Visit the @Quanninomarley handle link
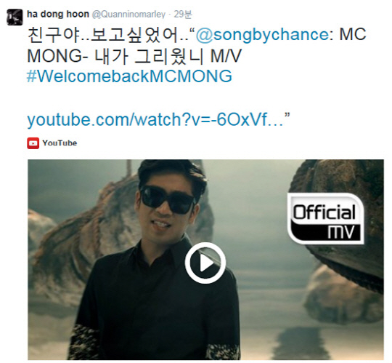Image resolution: width=392 pixels, height=363 pixels. click(x=128, y=15)
